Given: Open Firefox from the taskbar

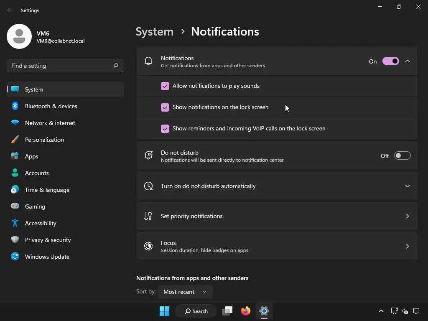Looking at the screenshot, I should coord(246,311).
